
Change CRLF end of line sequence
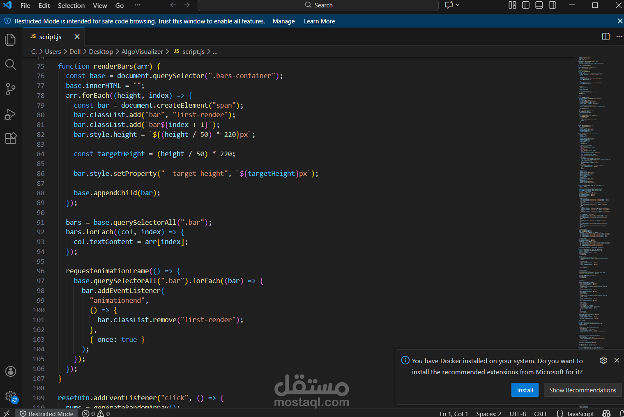pos(541,414)
